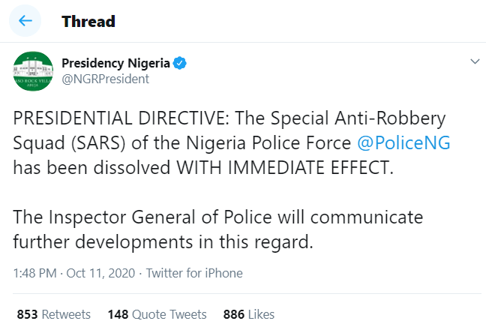Open the Twitter for iPhone source link
The height and width of the screenshot is (333, 486).
pyautogui.click(x=193, y=273)
